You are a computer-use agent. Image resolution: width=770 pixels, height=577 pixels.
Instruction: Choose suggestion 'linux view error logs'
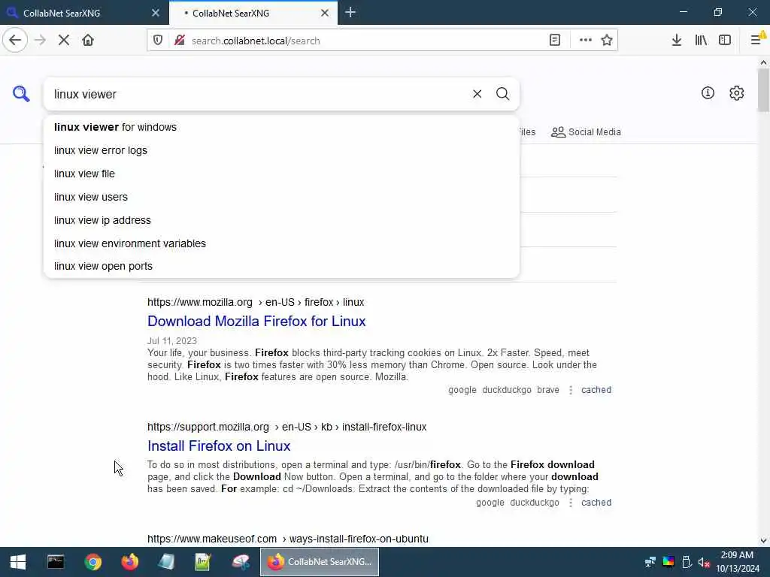coord(281,150)
